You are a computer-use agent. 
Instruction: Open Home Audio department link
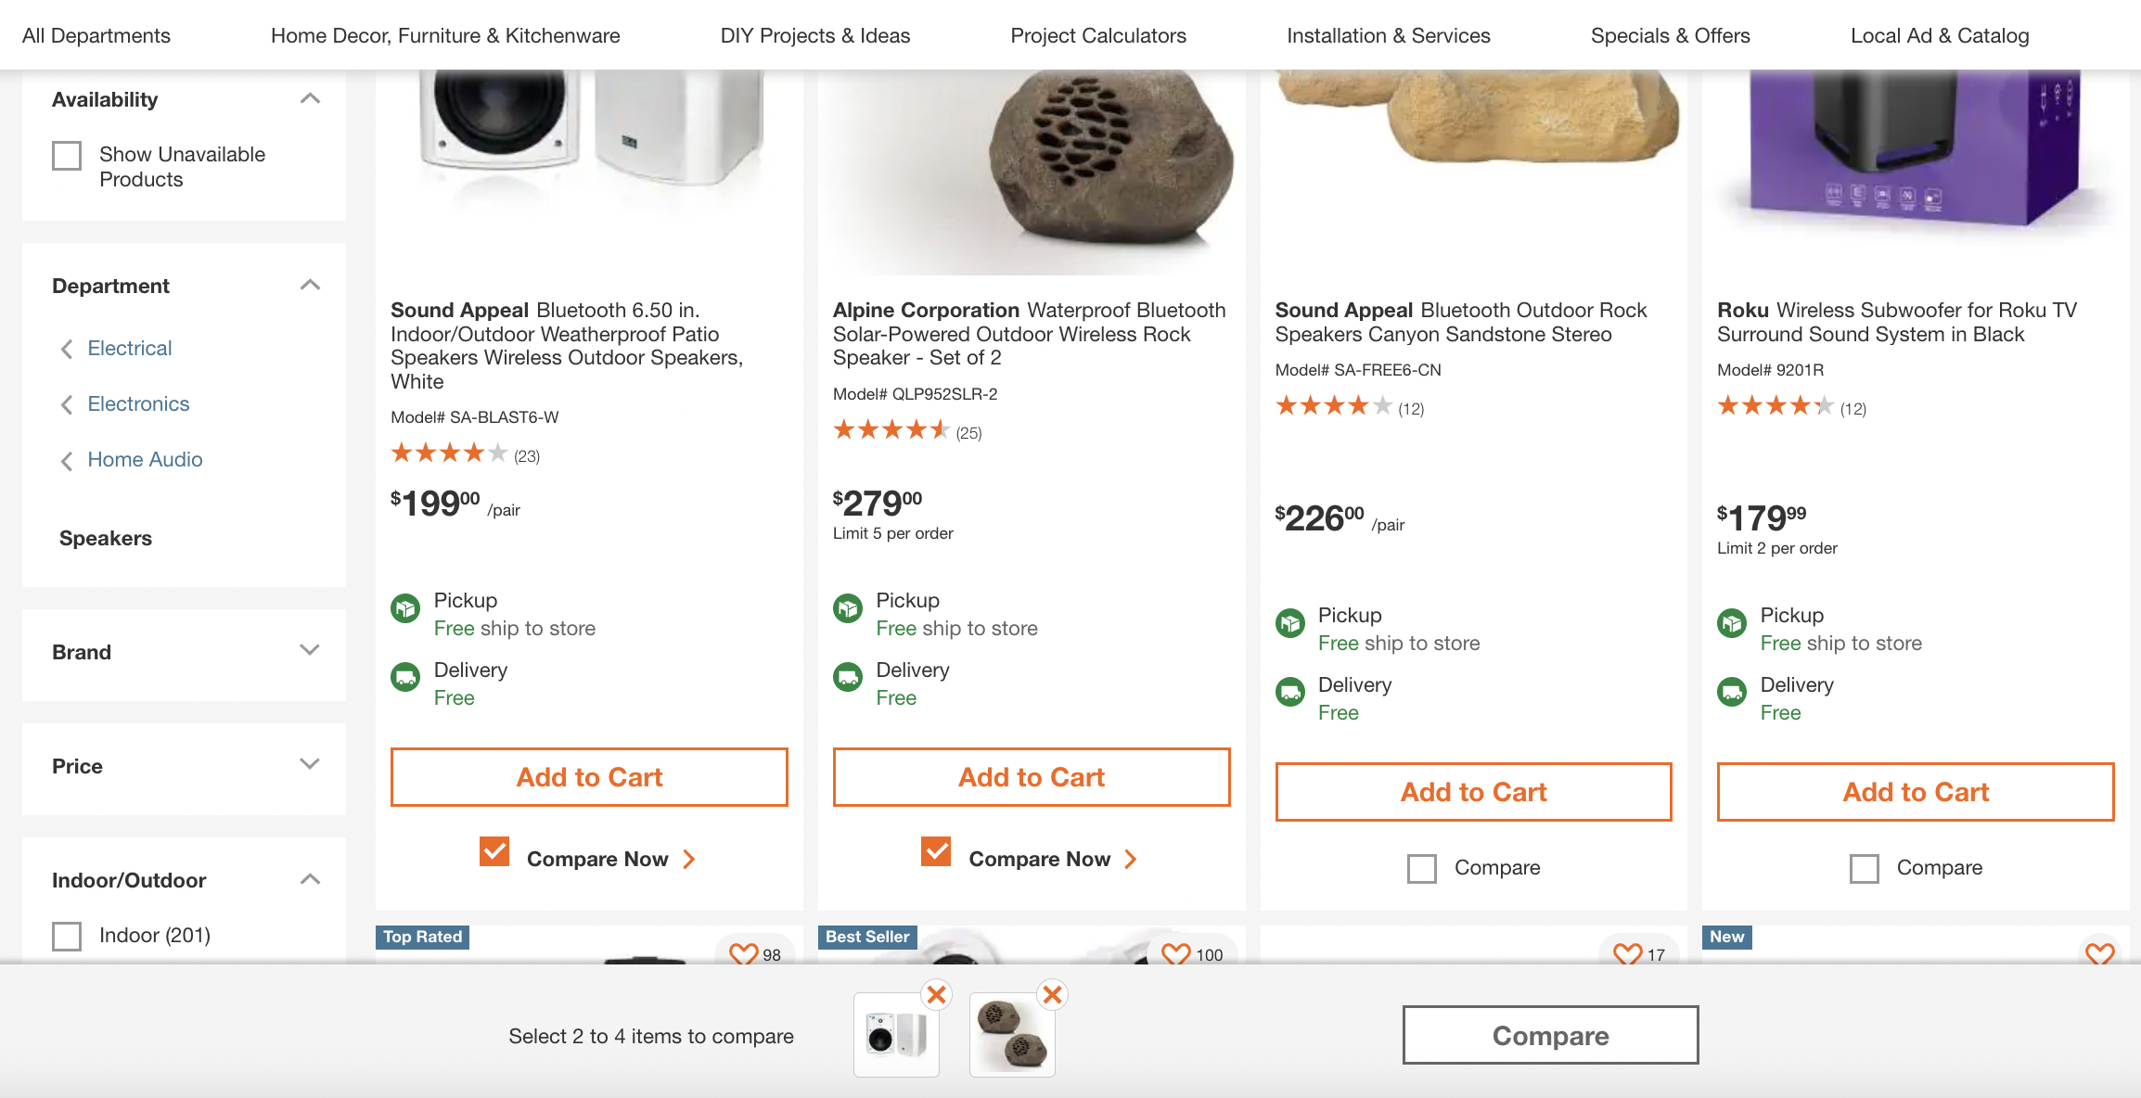point(145,459)
